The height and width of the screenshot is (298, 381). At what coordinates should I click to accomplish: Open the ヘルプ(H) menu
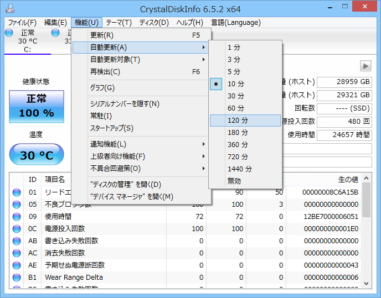coord(190,23)
